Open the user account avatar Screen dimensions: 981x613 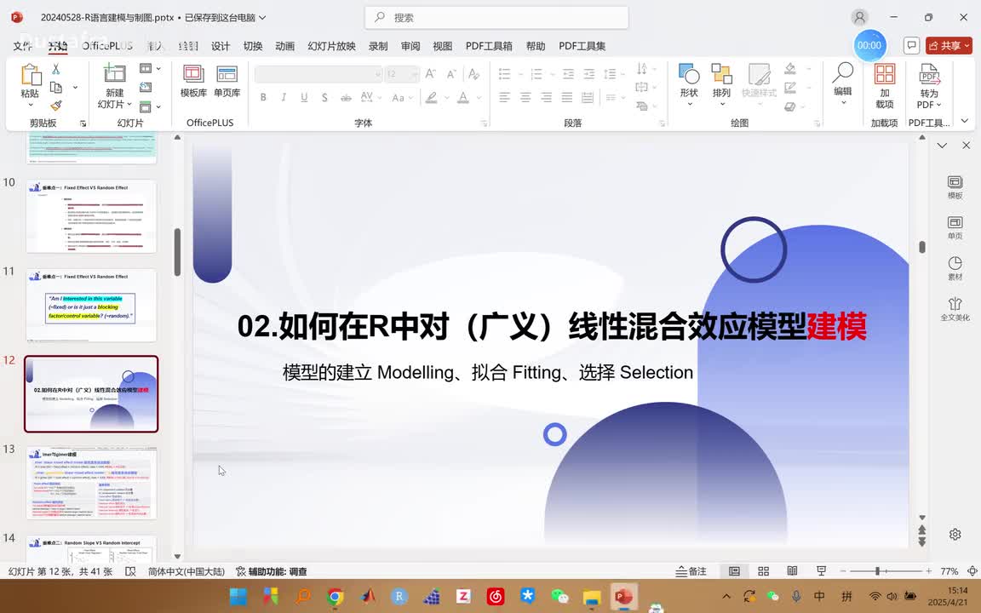[860, 18]
